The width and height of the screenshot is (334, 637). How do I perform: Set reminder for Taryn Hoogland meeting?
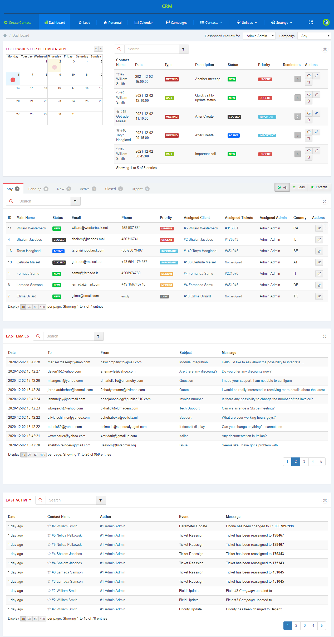pos(309,132)
